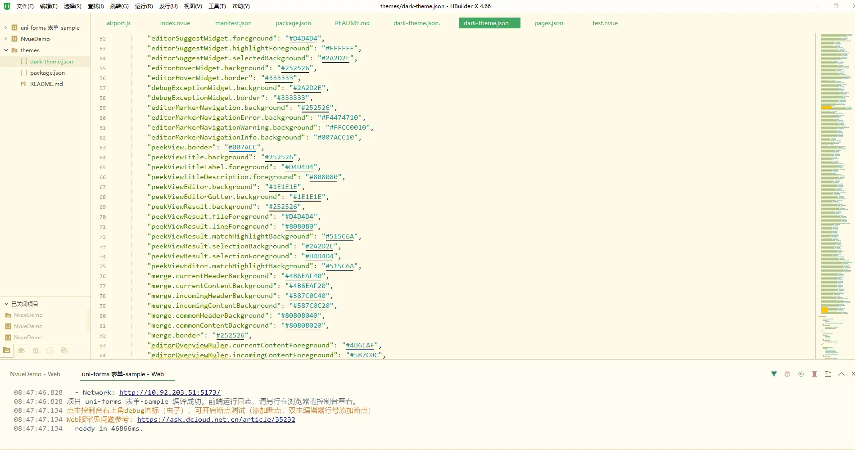Click the rerun icon in console toolbar
Image resolution: width=855 pixels, height=450 pixels.
tap(801, 374)
